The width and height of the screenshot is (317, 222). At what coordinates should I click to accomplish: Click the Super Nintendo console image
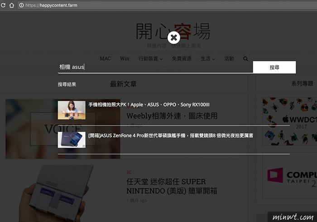(x=57, y=193)
